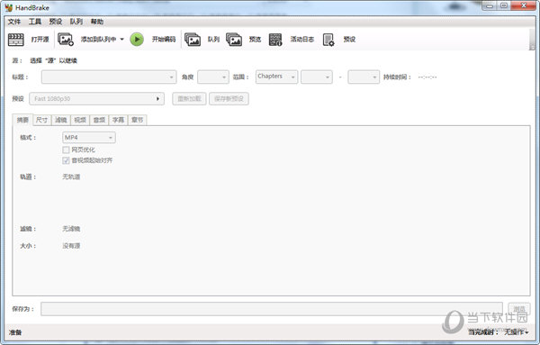The width and height of the screenshot is (540, 345).
Task: Click the Add to Queue picture icon
Action: pyautogui.click(x=66, y=40)
